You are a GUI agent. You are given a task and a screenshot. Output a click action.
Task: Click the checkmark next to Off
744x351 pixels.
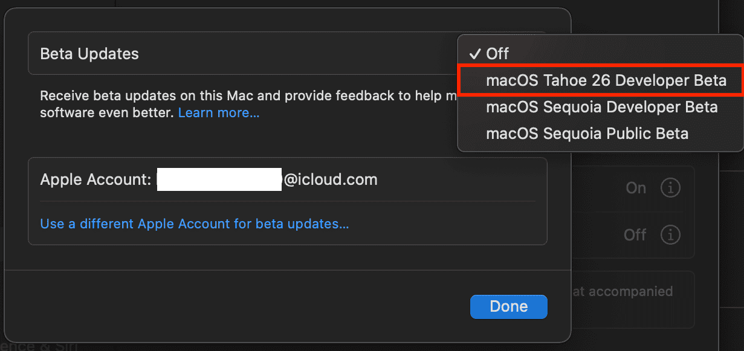(476, 54)
